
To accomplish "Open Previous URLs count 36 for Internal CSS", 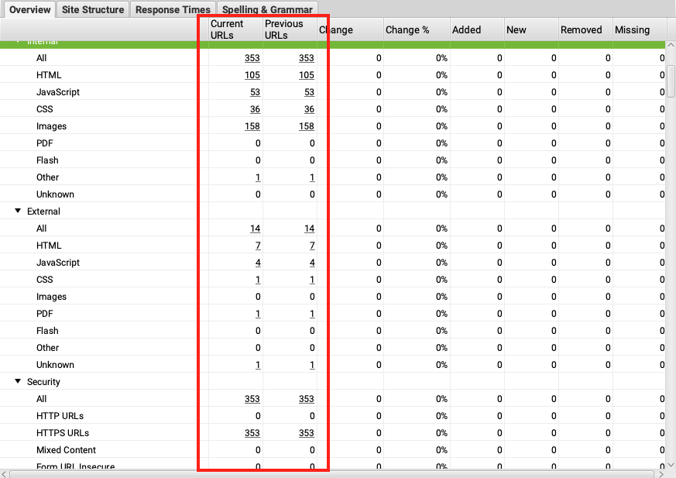I will click(309, 109).
